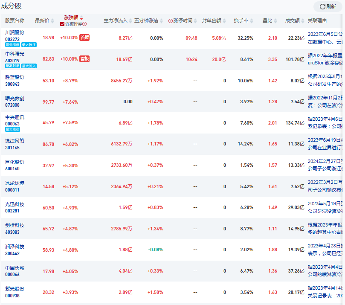Click the 关联理由 column header

coord(317,20)
